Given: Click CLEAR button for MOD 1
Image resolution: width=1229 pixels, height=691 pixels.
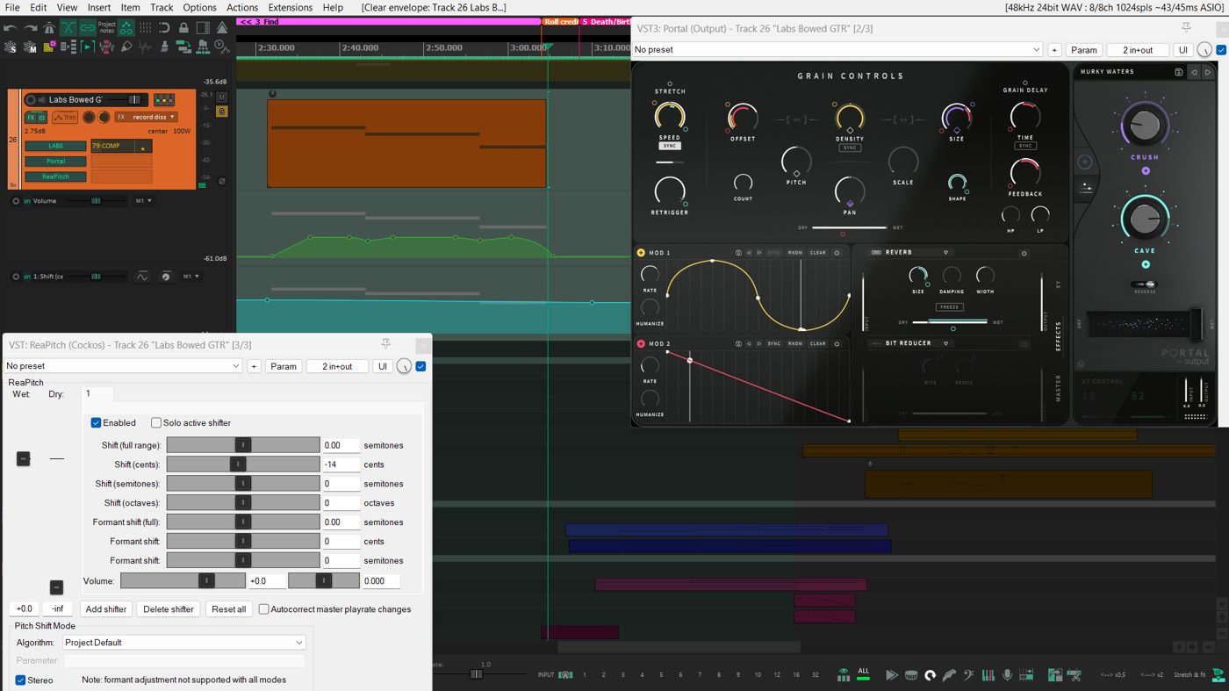Looking at the screenshot, I should (x=817, y=253).
